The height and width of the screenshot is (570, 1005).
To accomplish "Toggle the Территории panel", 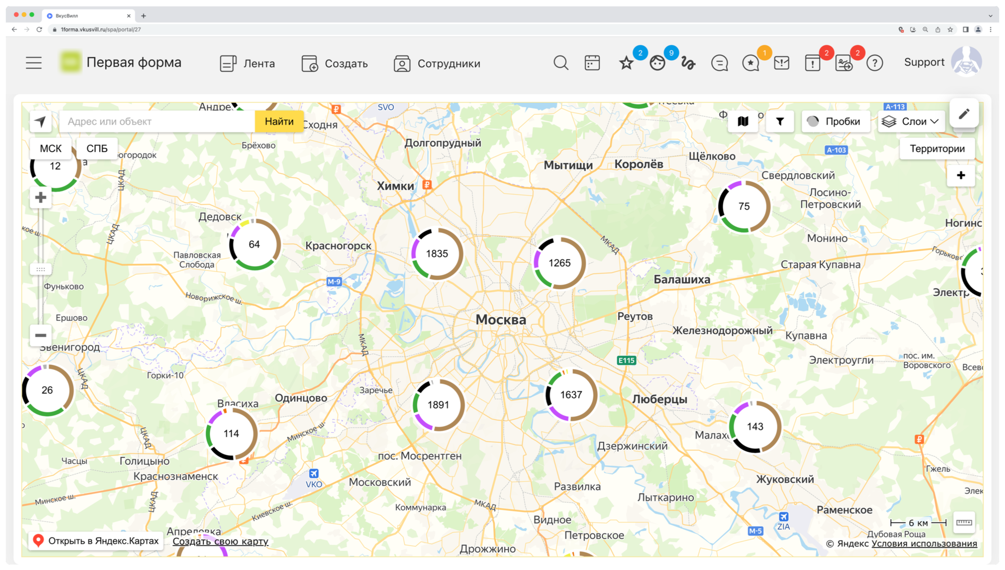I will (937, 149).
